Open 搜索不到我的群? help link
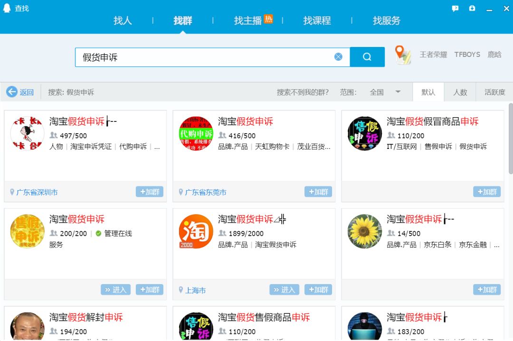 pyautogui.click(x=303, y=92)
